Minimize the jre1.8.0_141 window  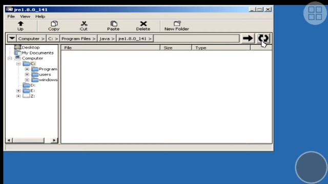[252, 9]
